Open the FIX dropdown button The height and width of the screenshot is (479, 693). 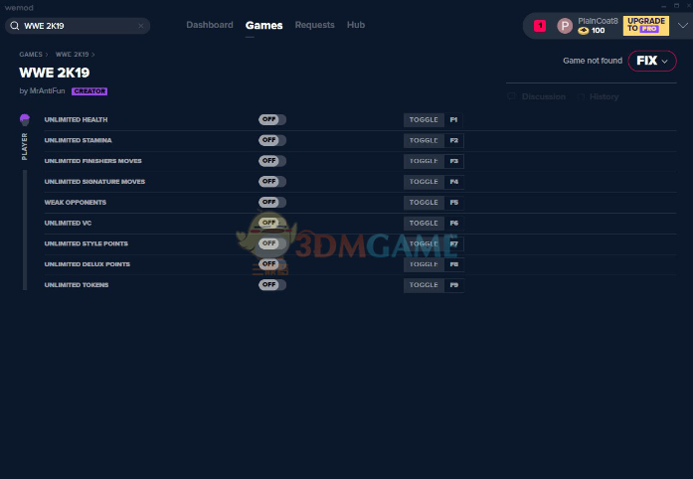[652, 61]
